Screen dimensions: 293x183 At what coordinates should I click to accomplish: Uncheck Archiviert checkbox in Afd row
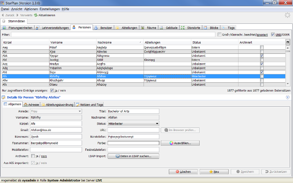(262, 72)
